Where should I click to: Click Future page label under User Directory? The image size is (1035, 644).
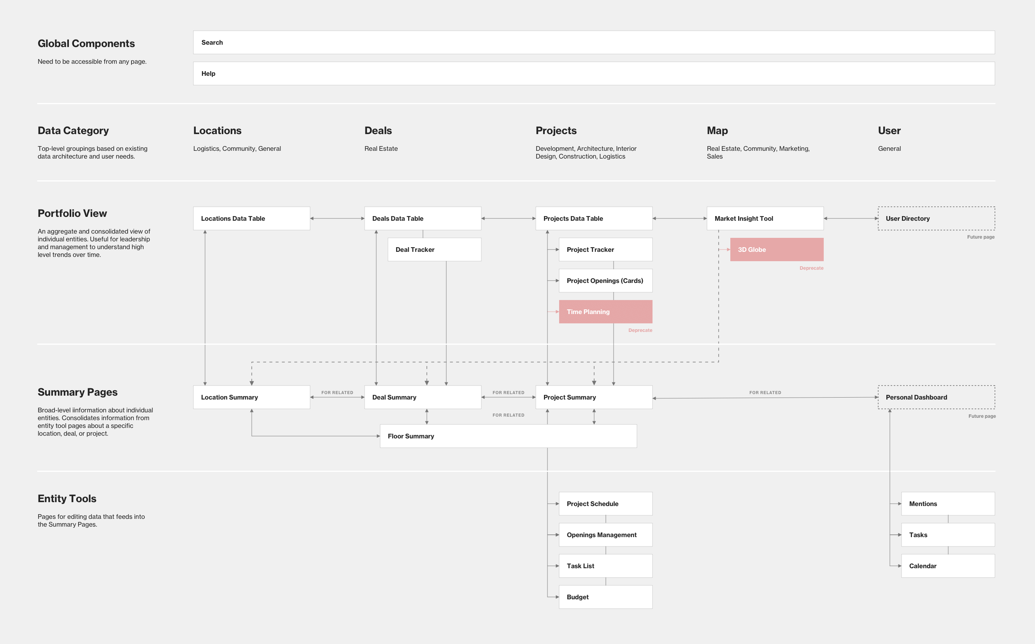click(x=981, y=237)
